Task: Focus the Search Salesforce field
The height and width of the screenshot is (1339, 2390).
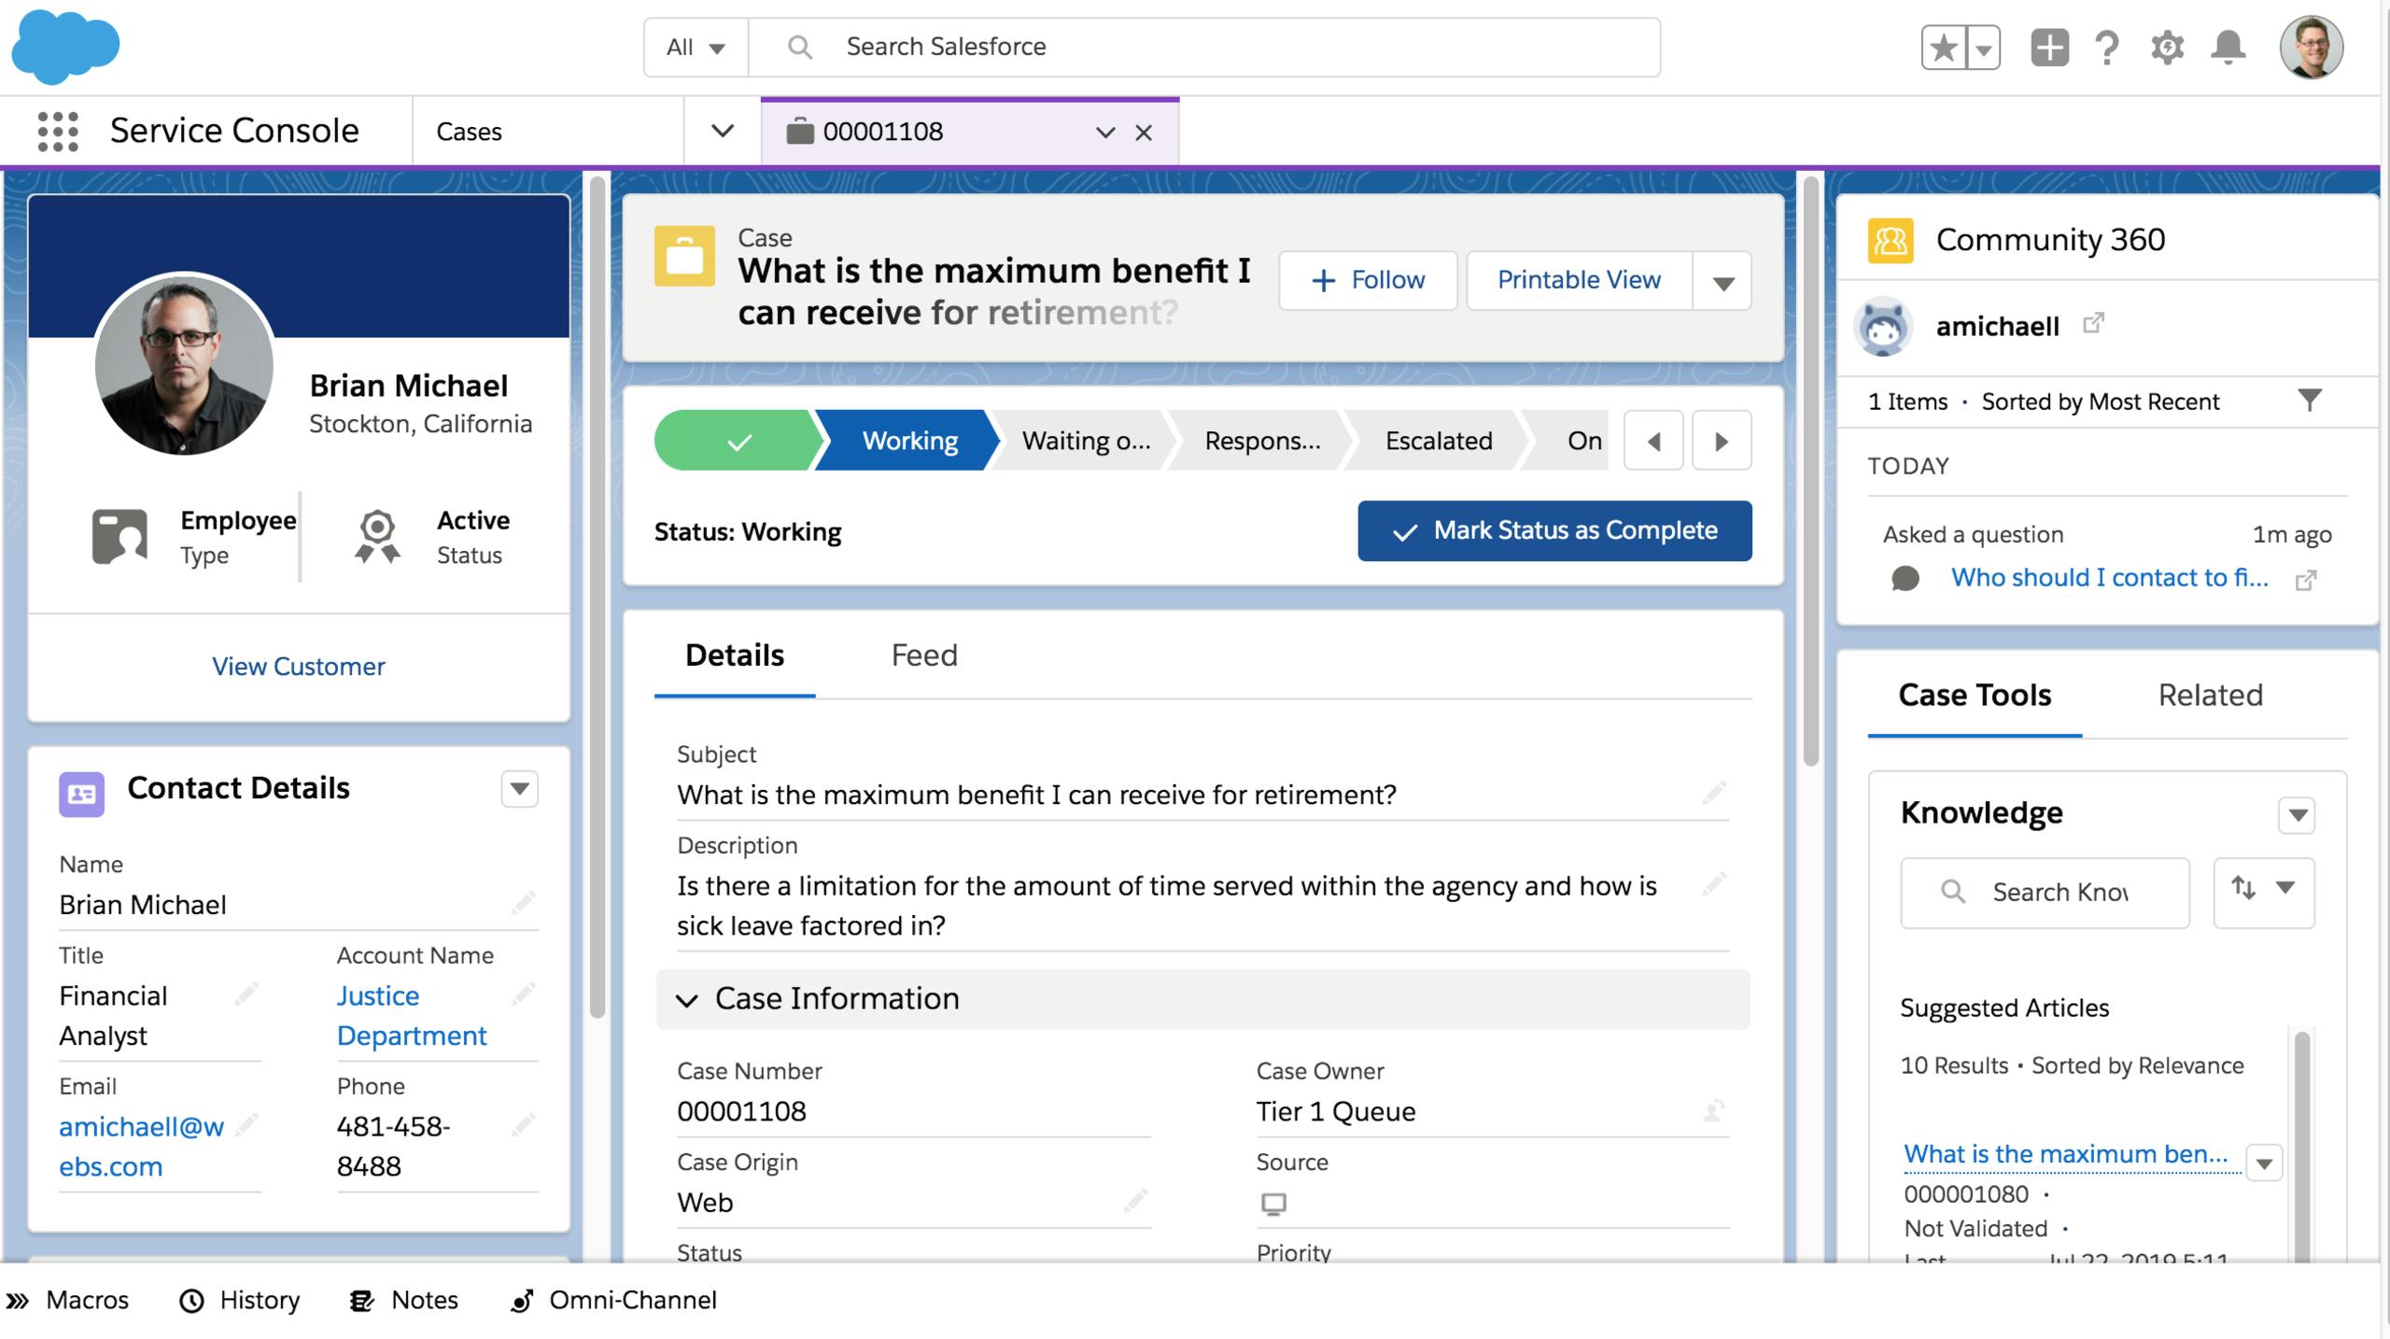Action: (x=1204, y=47)
